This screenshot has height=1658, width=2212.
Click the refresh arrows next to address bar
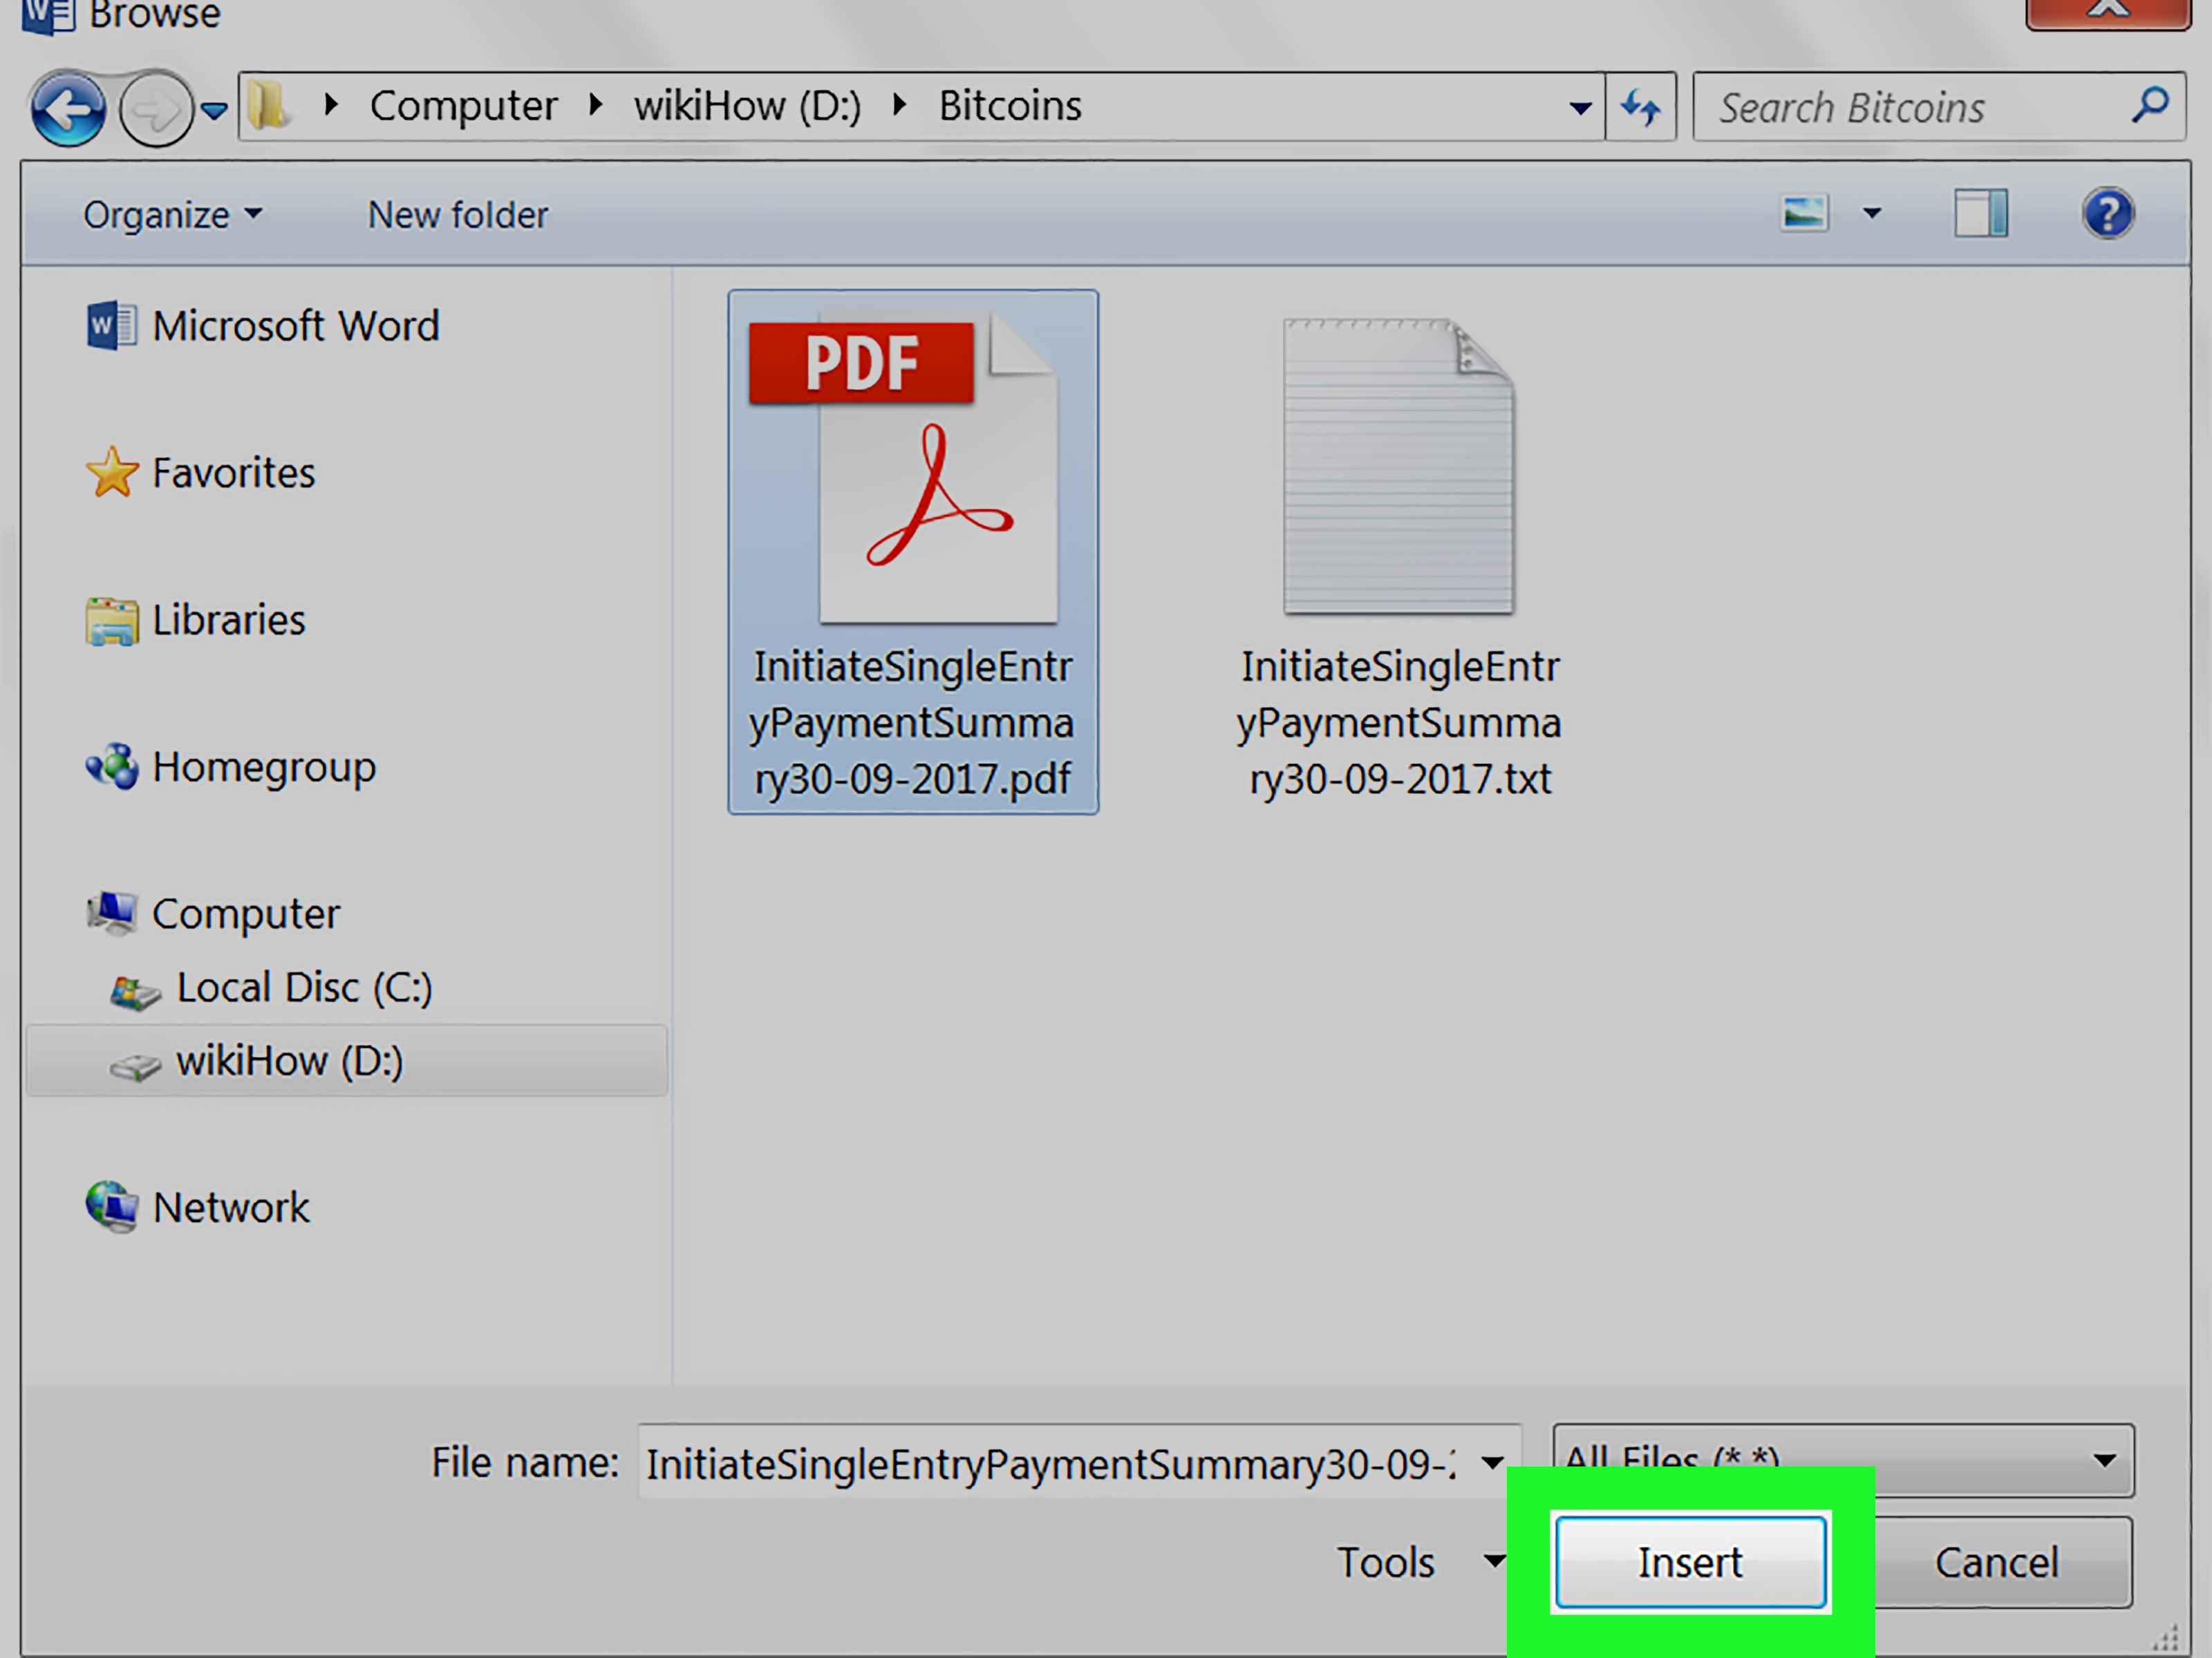coord(1640,106)
